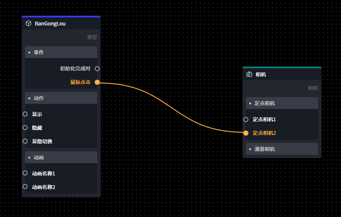Click the 动画名称1 input port circle
This screenshot has height=217, width=341.
point(25,173)
